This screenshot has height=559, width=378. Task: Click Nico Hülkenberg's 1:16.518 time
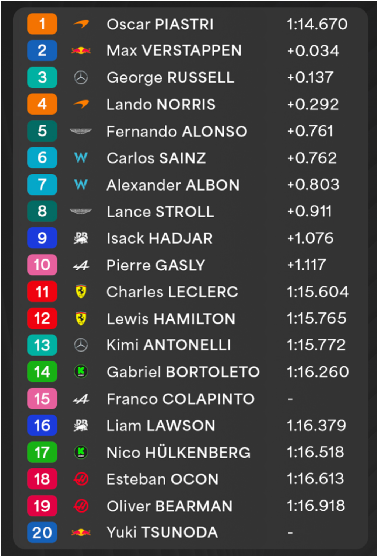click(315, 452)
